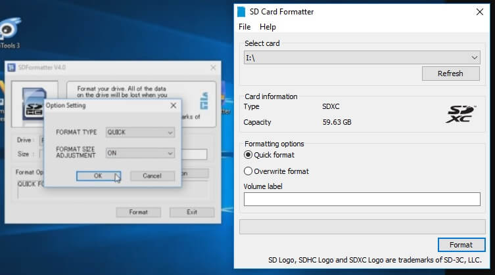
Task: Close the SDFormatter V4.0 window
Action: coord(213,68)
